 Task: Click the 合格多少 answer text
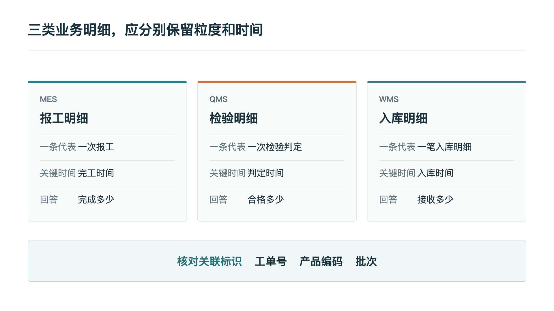point(266,200)
